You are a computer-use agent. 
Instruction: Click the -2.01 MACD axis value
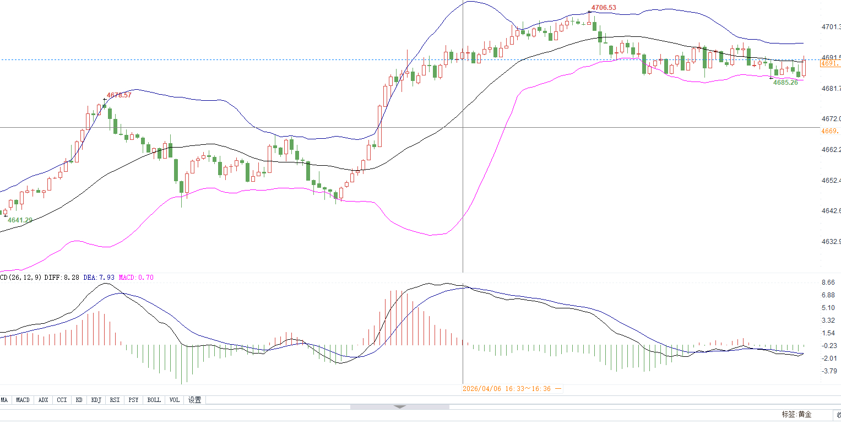tap(829, 358)
